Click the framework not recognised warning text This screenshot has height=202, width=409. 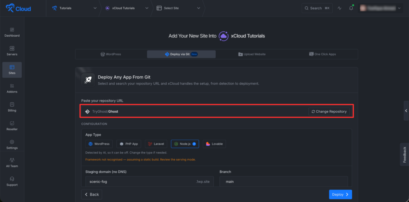point(141,159)
